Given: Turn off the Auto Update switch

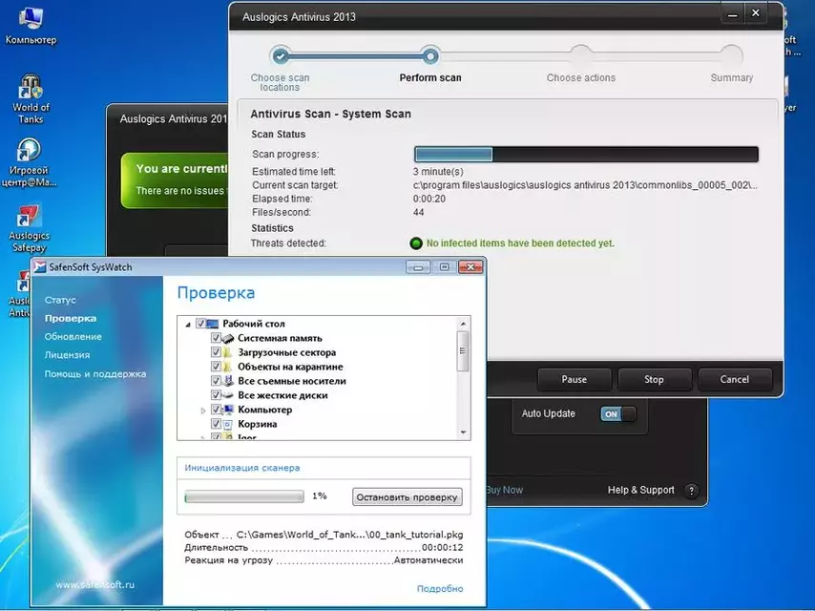Looking at the screenshot, I should 617,414.
